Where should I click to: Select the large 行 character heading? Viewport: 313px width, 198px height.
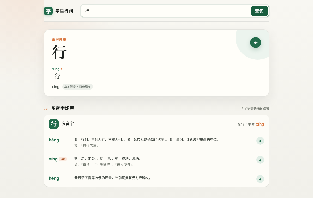pos(59,52)
